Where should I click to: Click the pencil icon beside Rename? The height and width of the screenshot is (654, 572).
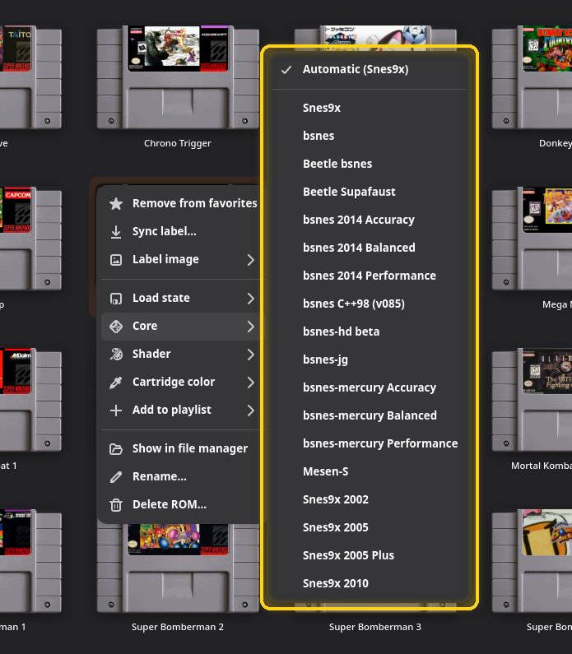(x=116, y=477)
